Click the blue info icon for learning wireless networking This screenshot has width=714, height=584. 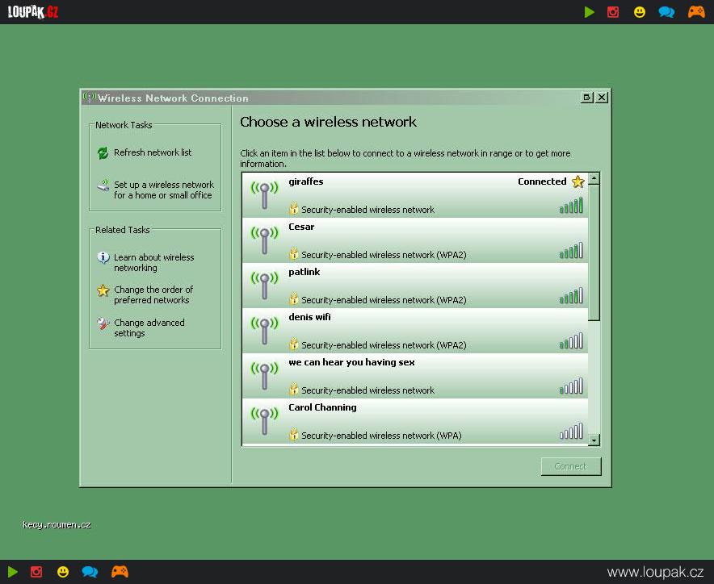pyautogui.click(x=103, y=258)
